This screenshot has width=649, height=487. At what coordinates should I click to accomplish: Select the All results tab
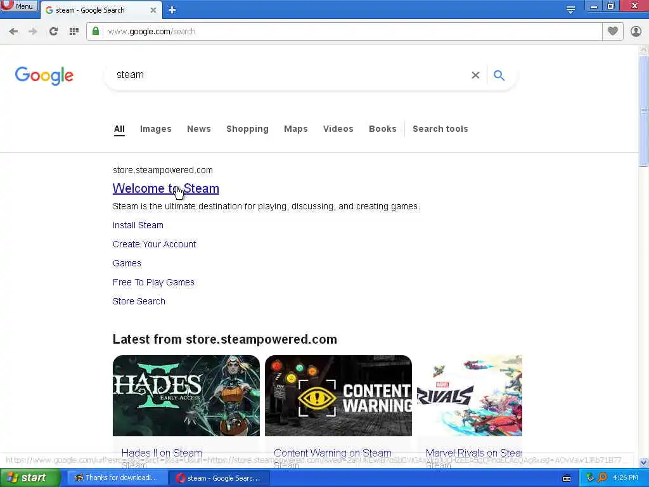(x=119, y=129)
